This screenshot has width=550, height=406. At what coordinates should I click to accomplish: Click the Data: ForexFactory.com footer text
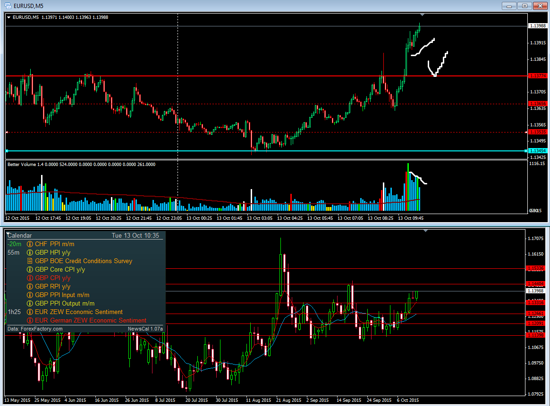[35, 329]
